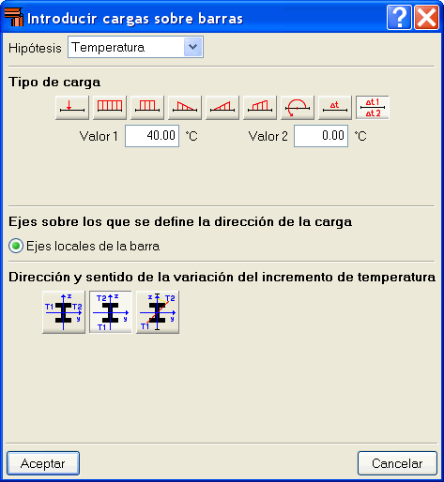This screenshot has width=444, height=482.
Task: Select the Ejes locales de la barra option
Action: click(84, 246)
